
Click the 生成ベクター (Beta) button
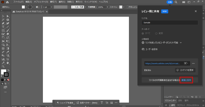87,103
